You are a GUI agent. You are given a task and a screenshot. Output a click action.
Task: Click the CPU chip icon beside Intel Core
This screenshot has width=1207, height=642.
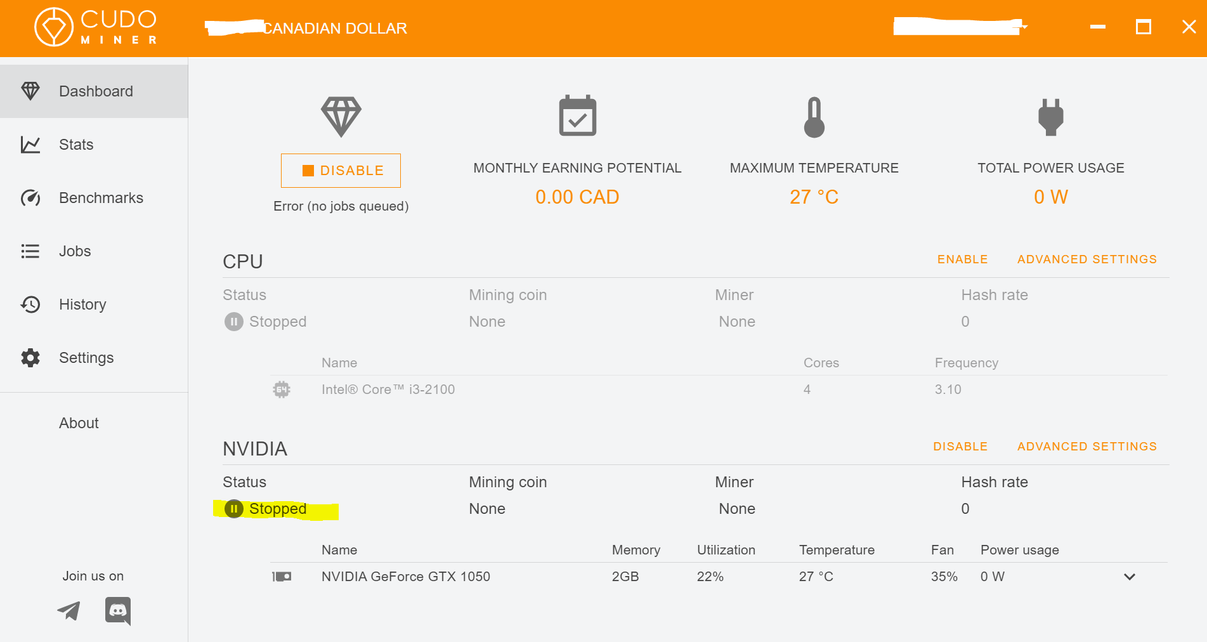tap(282, 390)
